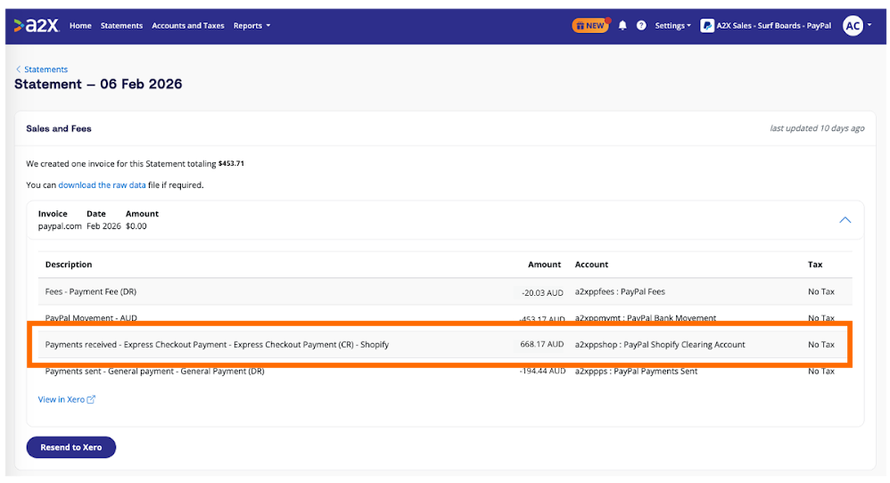This screenshot has width=890, height=483.
Task: Click the 668.17 AUD amount
Action: (x=542, y=344)
